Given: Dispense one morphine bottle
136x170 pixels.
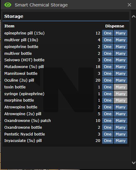Looking at the screenshot, I should pyautogui.click(x=108, y=100).
